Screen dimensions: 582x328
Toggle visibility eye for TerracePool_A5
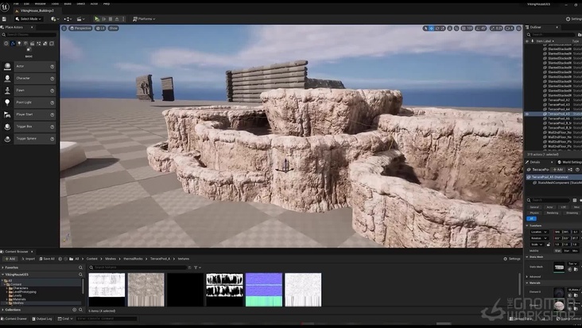(527, 115)
